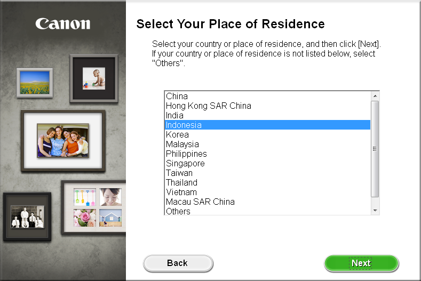This screenshot has height=281, width=421.
Task: Choose Philippines as your residence
Action: (x=186, y=154)
